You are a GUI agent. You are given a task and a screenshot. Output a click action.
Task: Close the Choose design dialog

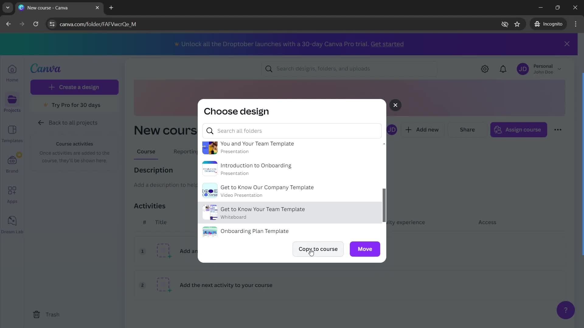(x=395, y=104)
